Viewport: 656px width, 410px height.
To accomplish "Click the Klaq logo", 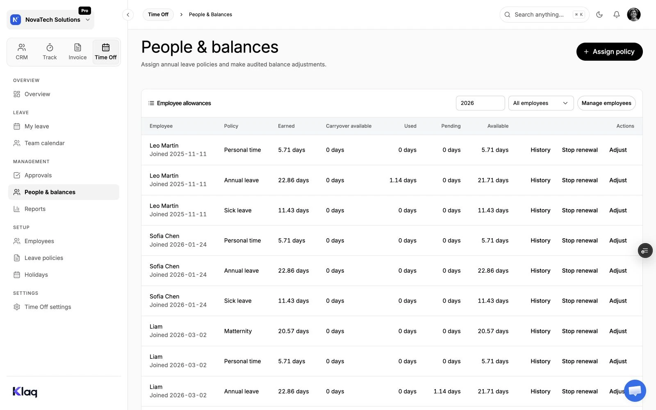I will click(25, 392).
